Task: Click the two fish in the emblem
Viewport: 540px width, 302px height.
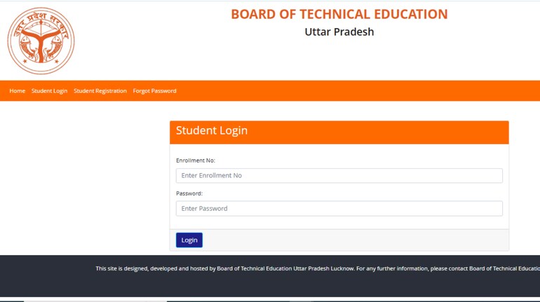Action: point(41,52)
